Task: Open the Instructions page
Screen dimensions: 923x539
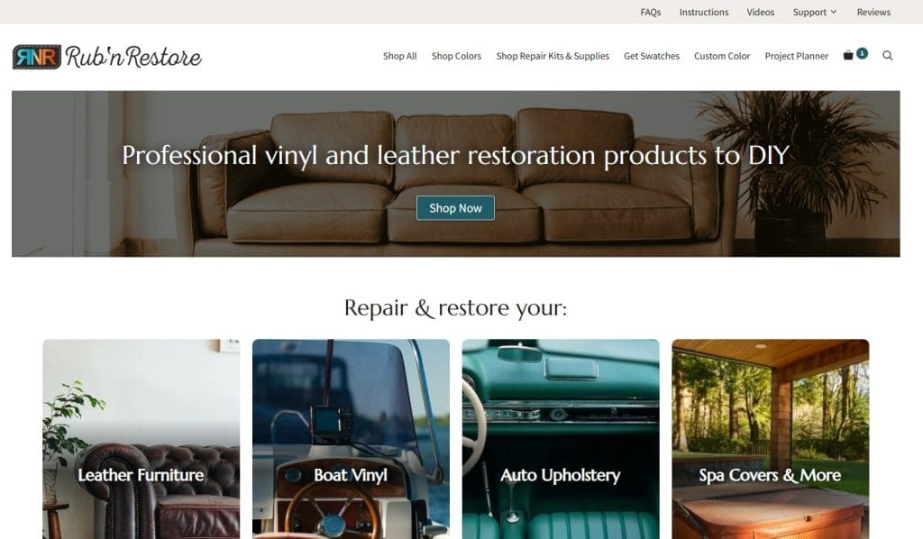Action: tap(704, 12)
